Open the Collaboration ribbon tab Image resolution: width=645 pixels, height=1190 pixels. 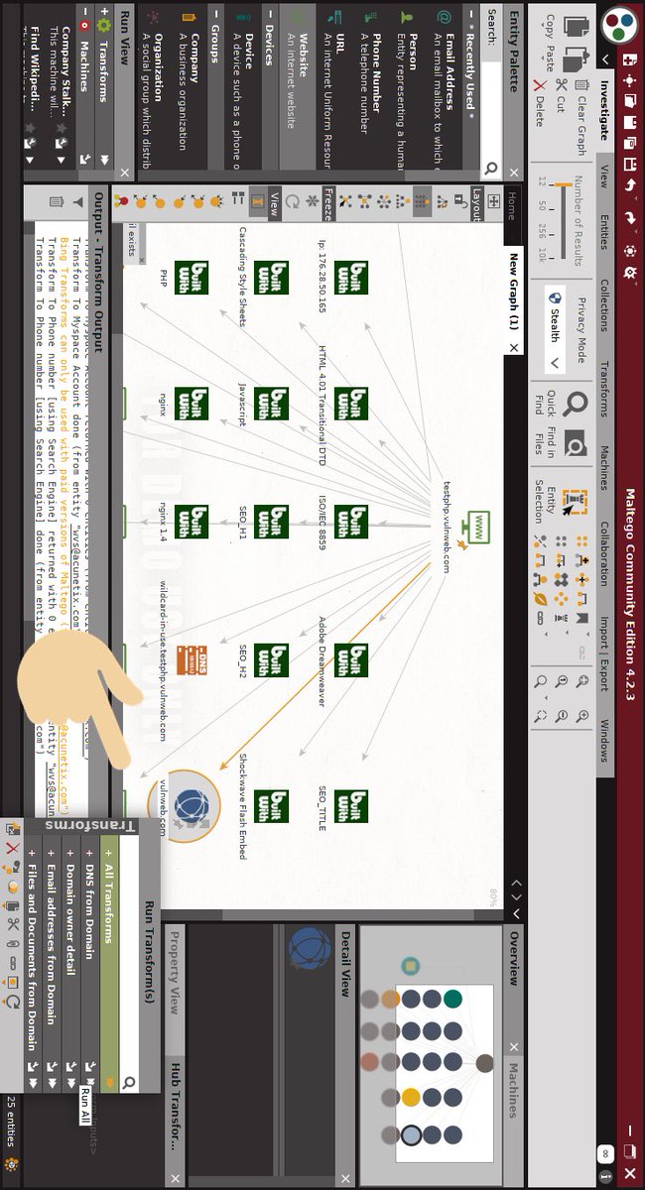(602, 552)
